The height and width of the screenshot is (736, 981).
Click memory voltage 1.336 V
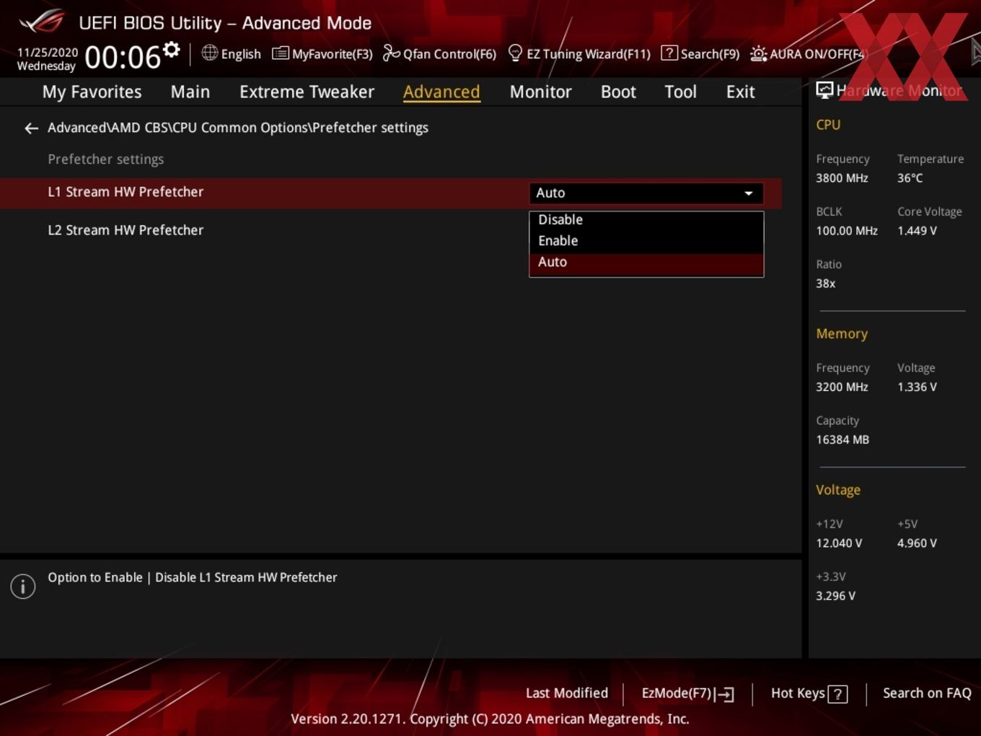[x=917, y=387]
